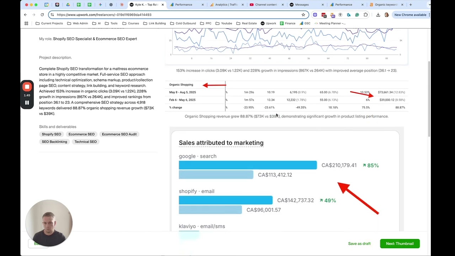Open the Upwork bookmark
Image resolution: width=455 pixels, height=256 pixels.
tap(268, 23)
